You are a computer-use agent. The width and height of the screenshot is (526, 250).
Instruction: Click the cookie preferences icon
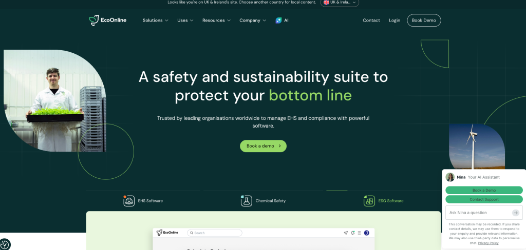(5, 244)
